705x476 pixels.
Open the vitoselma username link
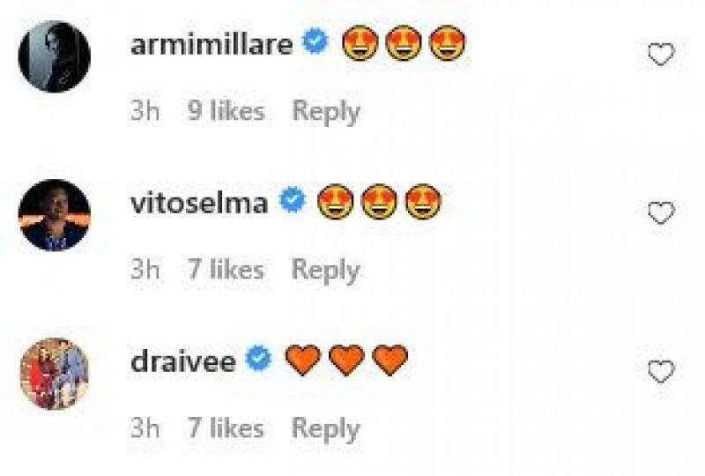click(200, 203)
